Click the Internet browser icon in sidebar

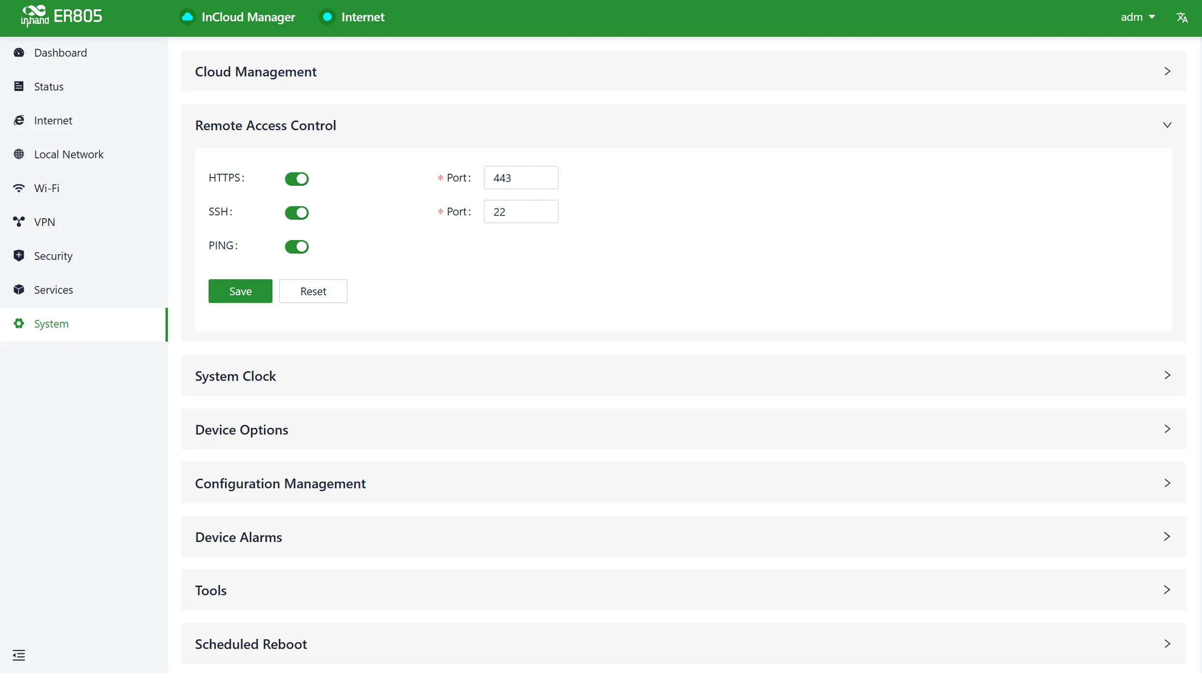(19, 121)
